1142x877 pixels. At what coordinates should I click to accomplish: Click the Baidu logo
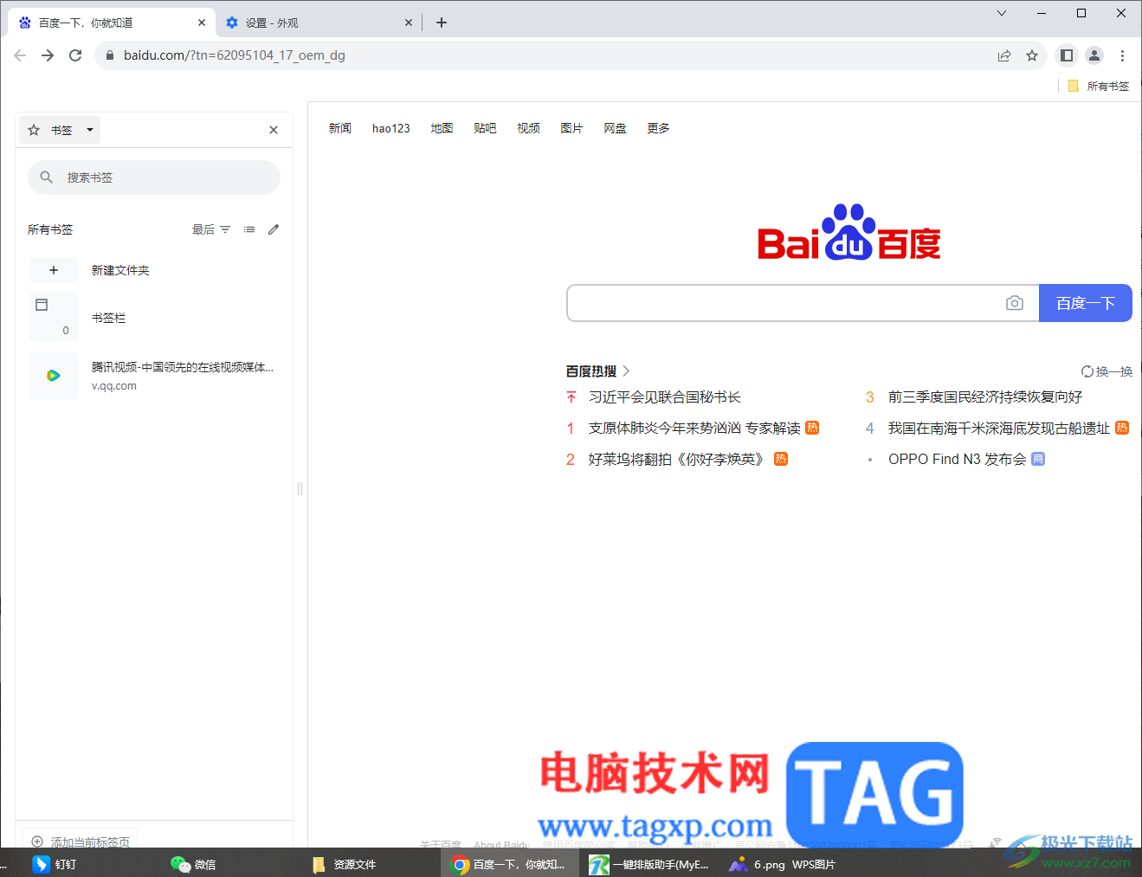(x=849, y=233)
